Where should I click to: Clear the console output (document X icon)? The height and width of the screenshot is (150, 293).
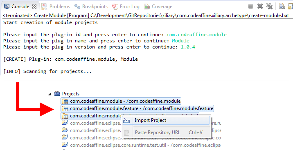pos(282,7)
